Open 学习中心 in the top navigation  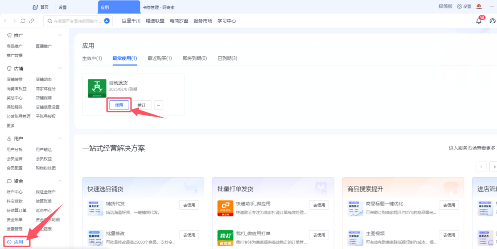[227, 21]
